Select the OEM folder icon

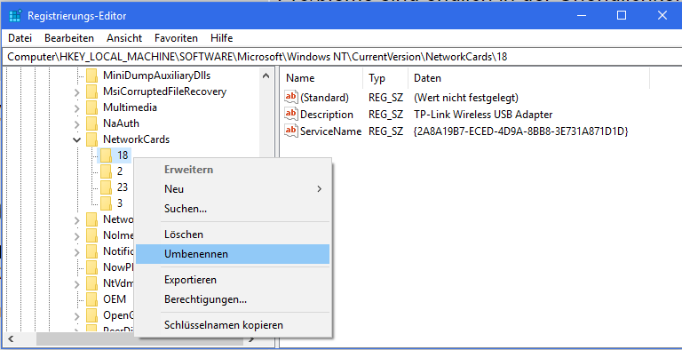pyautogui.click(x=91, y=299)
